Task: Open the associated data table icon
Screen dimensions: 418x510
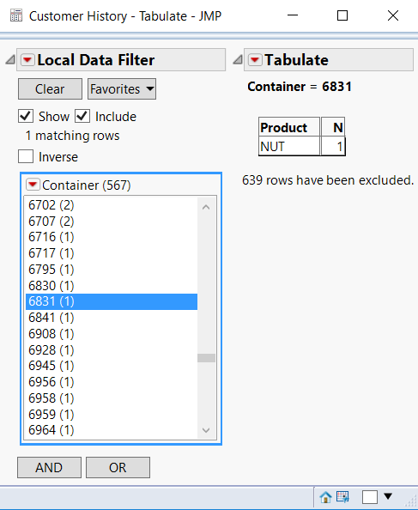Action: (x=342, y=496)
